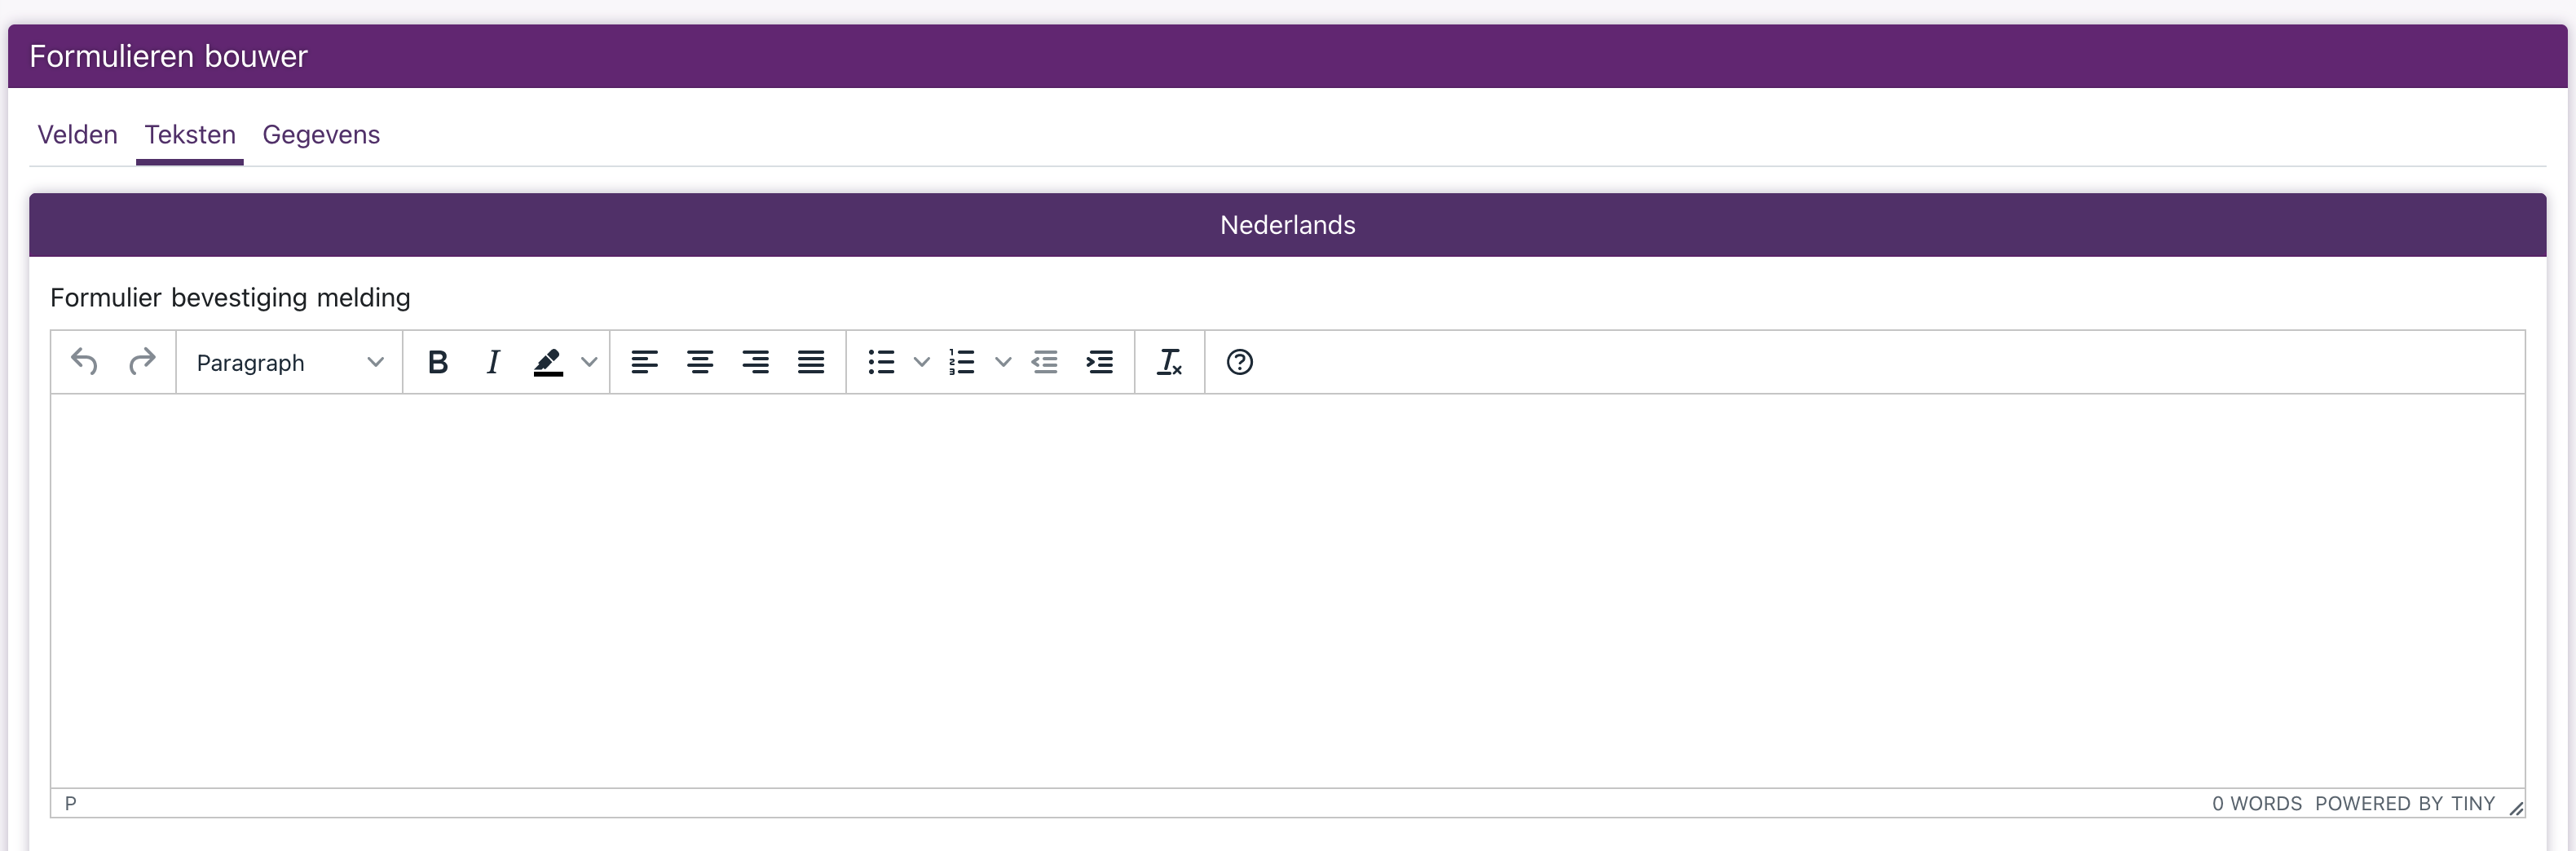Image resolution: width=2576 pixels, height=851 pixels.
Task: Decrease the indent
Action: point(1045,362)
